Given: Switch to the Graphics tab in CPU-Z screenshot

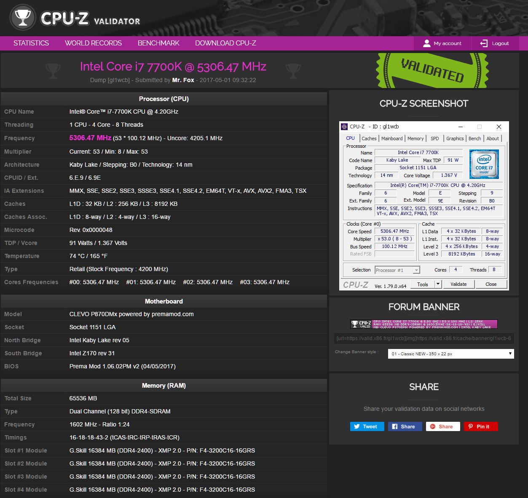Looking at the screenshot, I should (455, 138).
